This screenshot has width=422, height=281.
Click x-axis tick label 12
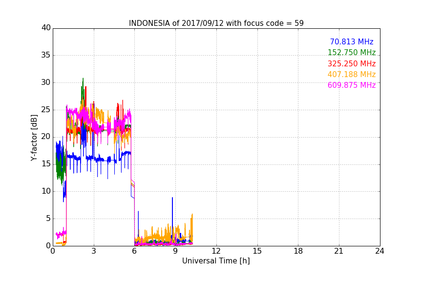(x=216, y=251)
